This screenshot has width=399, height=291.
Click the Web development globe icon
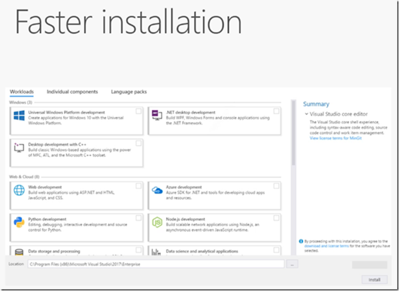[x=19, y=190]
